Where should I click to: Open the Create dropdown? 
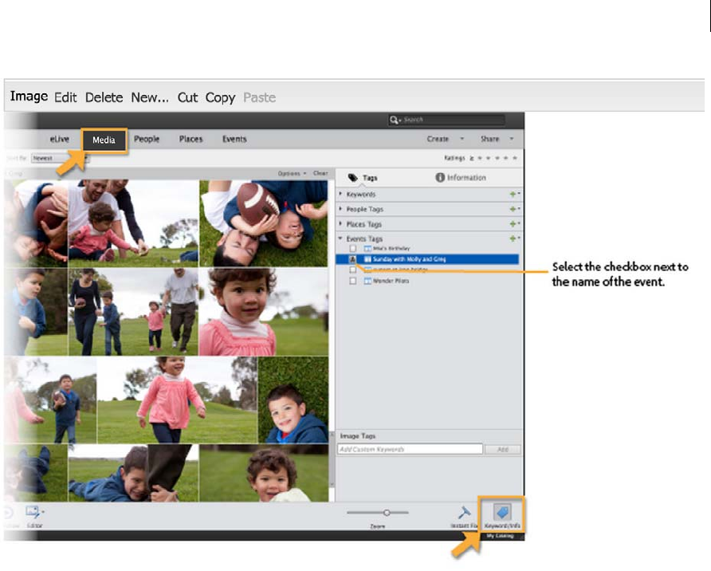click(445, 140)
